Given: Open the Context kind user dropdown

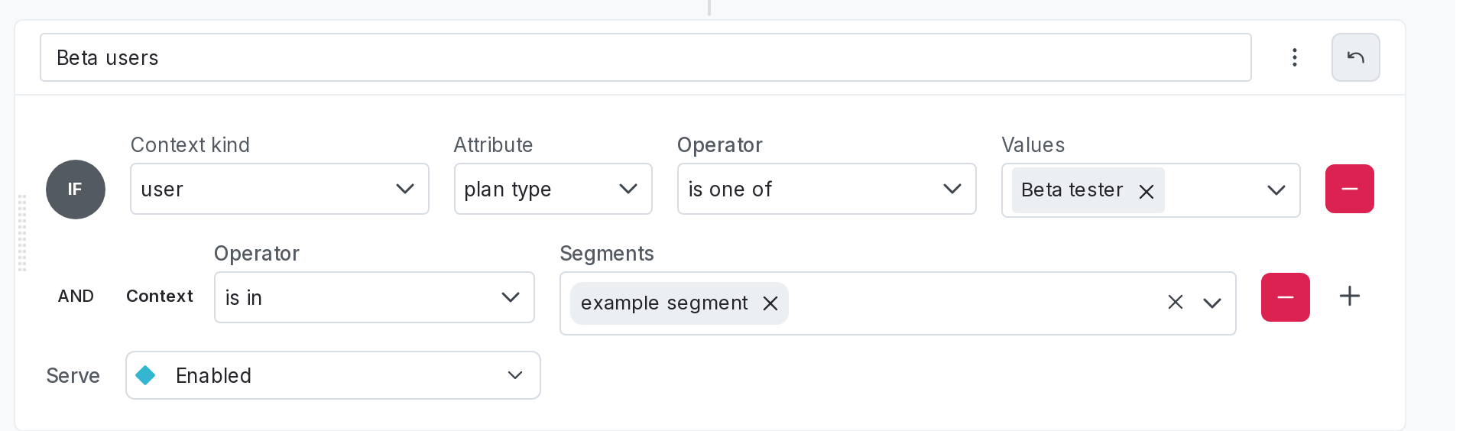Looking at the screenshot, I should [279, 189].
